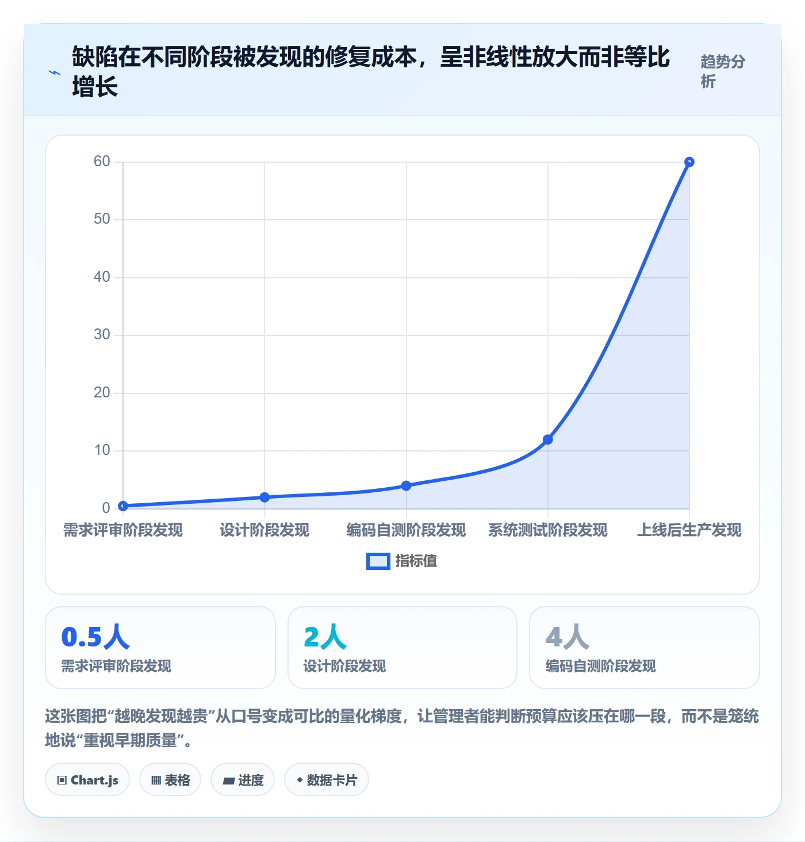
Task: Toggle the 指标值 legend color box
Action: [378, 561]
